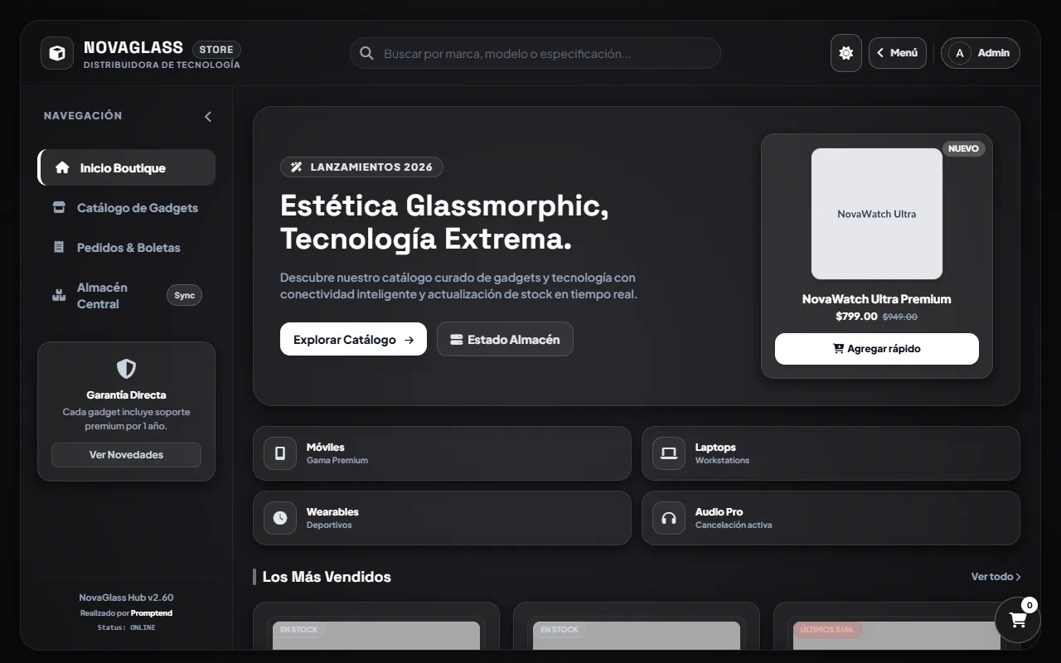Click the Lanzamientos 2026 badge
1061x663 pixels.
click(x=361, y=167)
